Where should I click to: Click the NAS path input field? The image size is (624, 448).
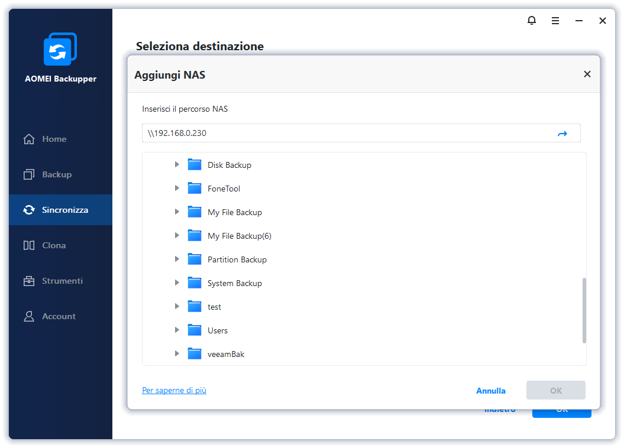pyautogui.click(x=349, y=134)
